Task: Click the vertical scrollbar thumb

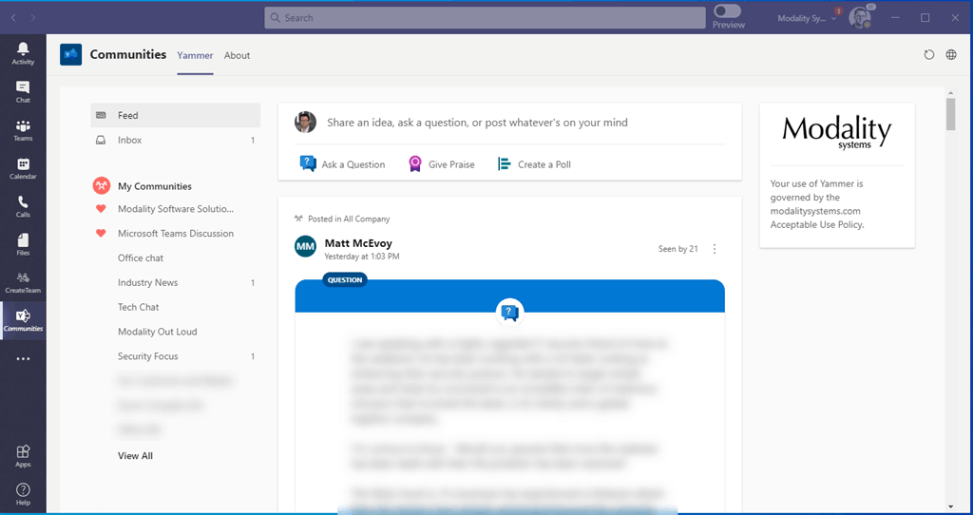Action: (x=951, y=112)
